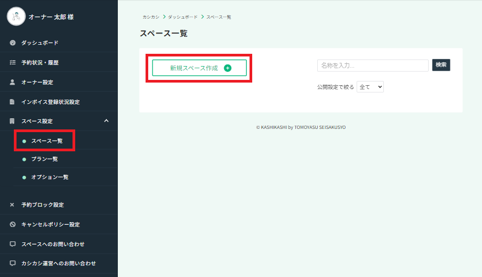Open キャンセルポリシー設定
Viewport: 482px width, 277px height.
coord(51,224)
